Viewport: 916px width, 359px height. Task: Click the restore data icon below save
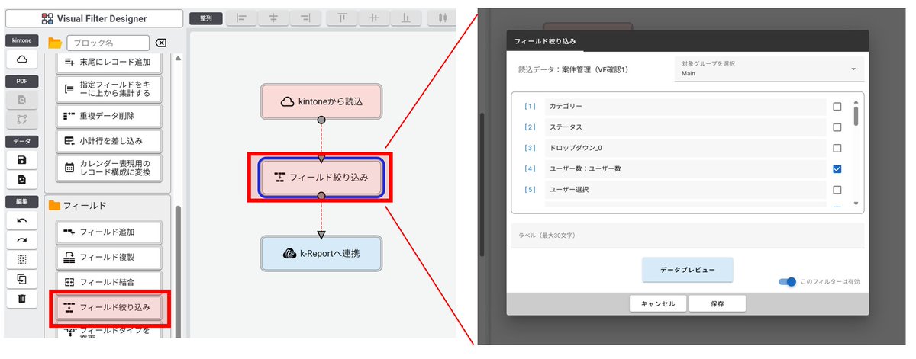point(22,180)
